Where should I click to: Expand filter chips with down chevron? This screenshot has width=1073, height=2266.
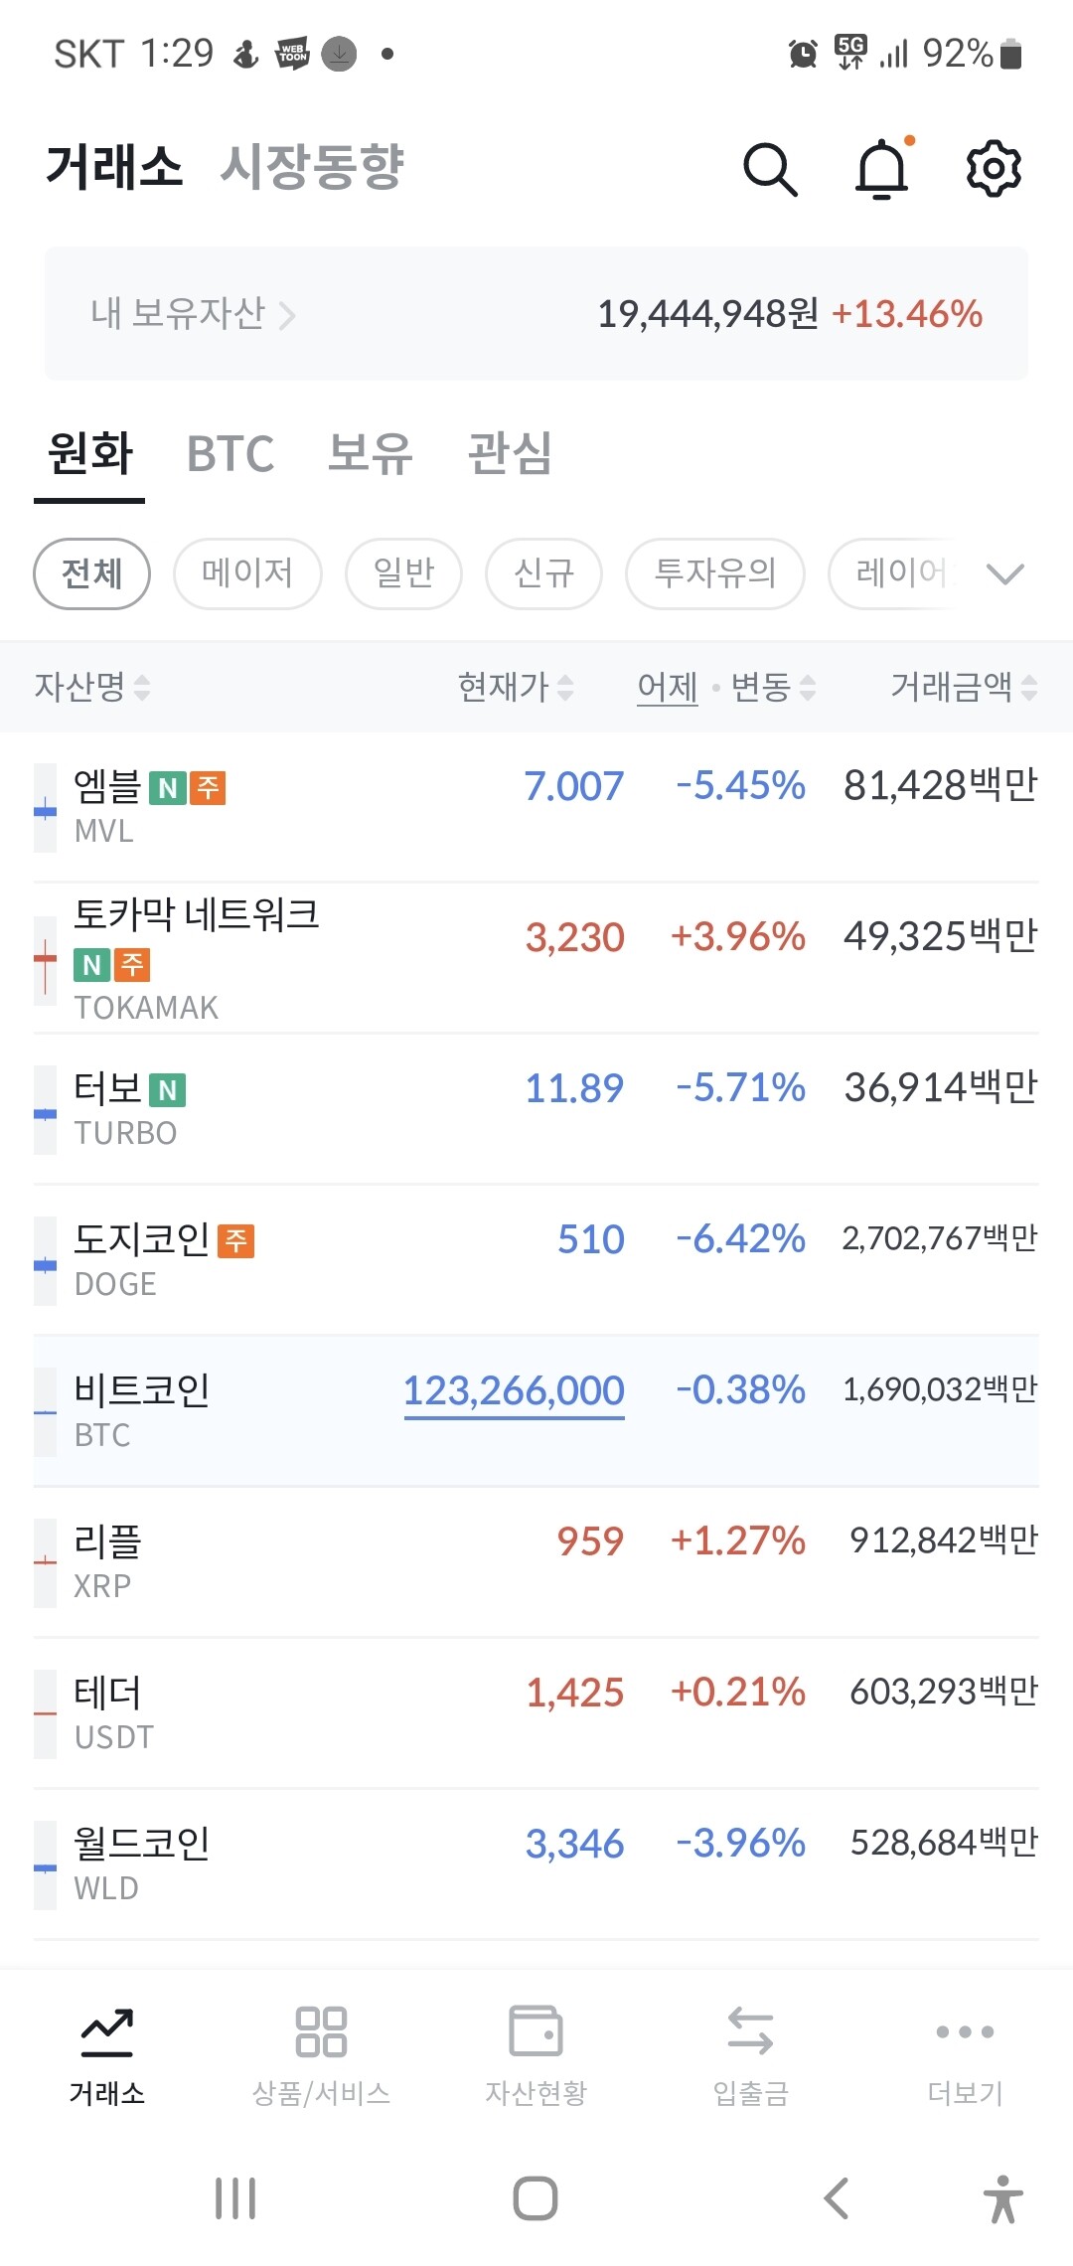coord(1005,573)
